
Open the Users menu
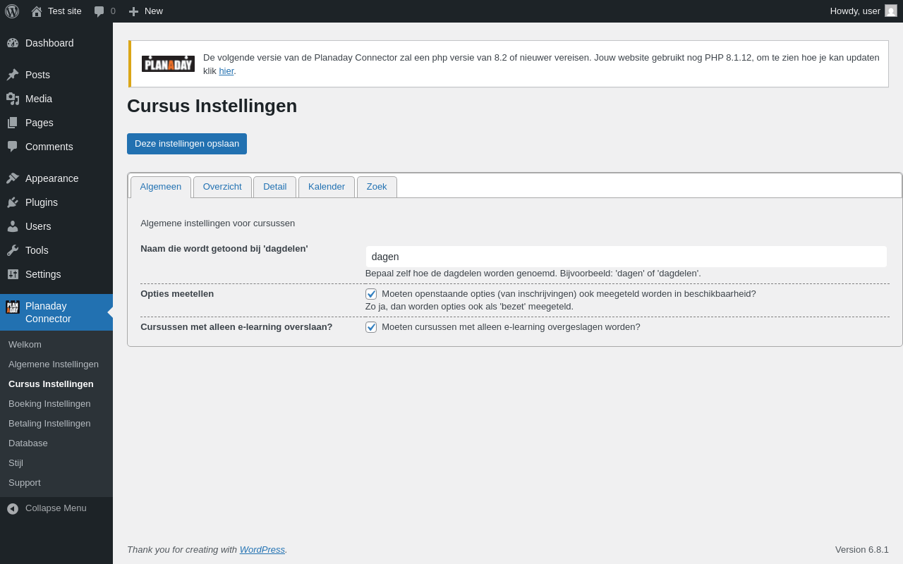point(38,226)
